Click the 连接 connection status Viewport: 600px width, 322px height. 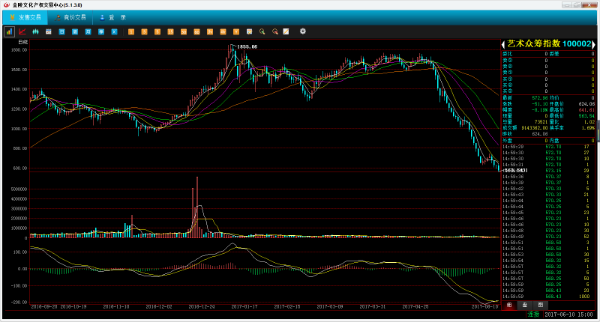(533, 315)
